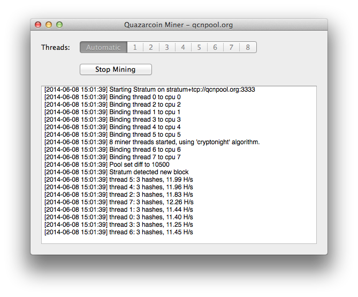358x297 pixels.
Task: Click the thread 7: 12.26 H/s line
Action: tap(119, 202)
